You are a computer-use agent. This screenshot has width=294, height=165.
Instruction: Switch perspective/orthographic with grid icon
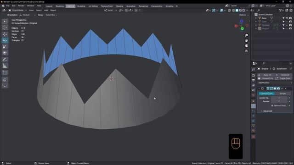pos(246,51)
